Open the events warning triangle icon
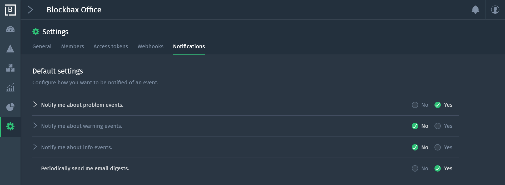The height and width of the screenshot is (185, 505). pyautogui.click(x=10, y=48)
